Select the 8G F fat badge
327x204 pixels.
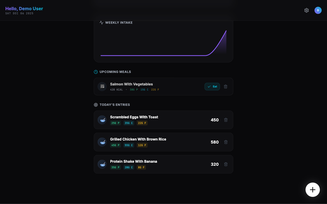[141, 167]
